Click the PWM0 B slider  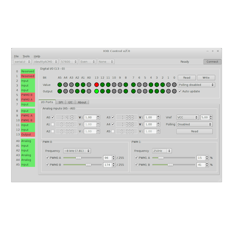click(82, 165)
